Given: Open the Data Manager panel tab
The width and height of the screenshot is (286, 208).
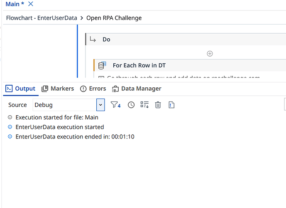Looking at the screenshot, I should [x=137, y=89].
